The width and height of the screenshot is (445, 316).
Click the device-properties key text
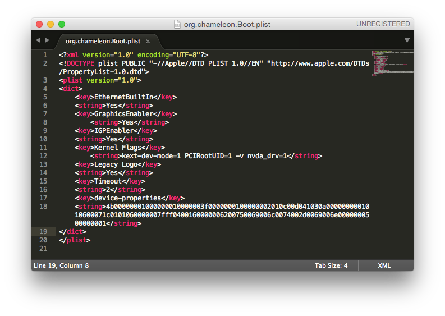[128, 198]
